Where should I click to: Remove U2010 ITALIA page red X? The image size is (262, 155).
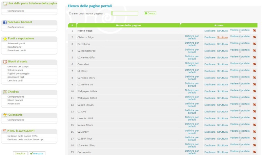click(254, 105)
